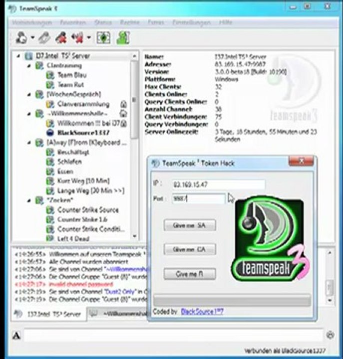Click the [WochenGespräch] channel icon
The height and width of the screenshot is (359, 343).
point(39,95)
